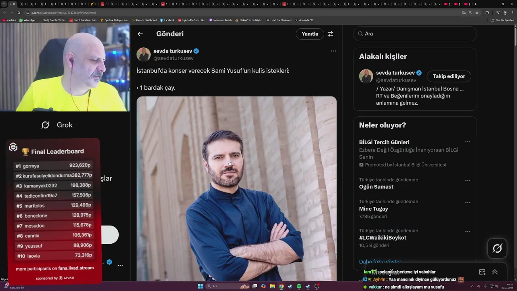Open the Task View taskbar icon

point(255,286)
